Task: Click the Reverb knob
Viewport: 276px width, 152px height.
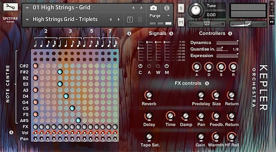Action: (x=149, y=95)
